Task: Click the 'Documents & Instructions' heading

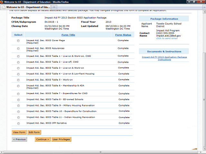Action: pos(164,51)
